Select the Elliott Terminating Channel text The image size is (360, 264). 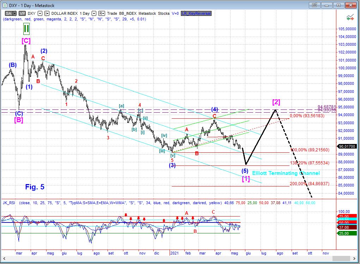coord(286,173)
